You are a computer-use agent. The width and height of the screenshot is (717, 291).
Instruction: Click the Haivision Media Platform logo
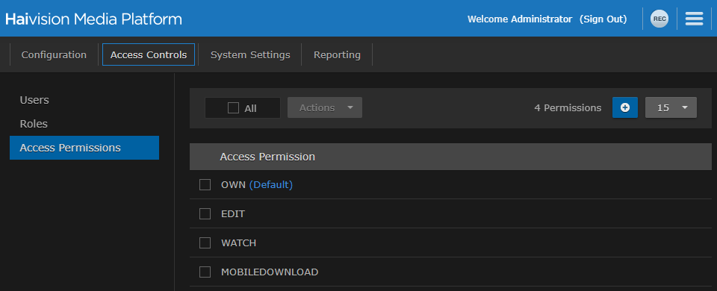coord(94,19)
